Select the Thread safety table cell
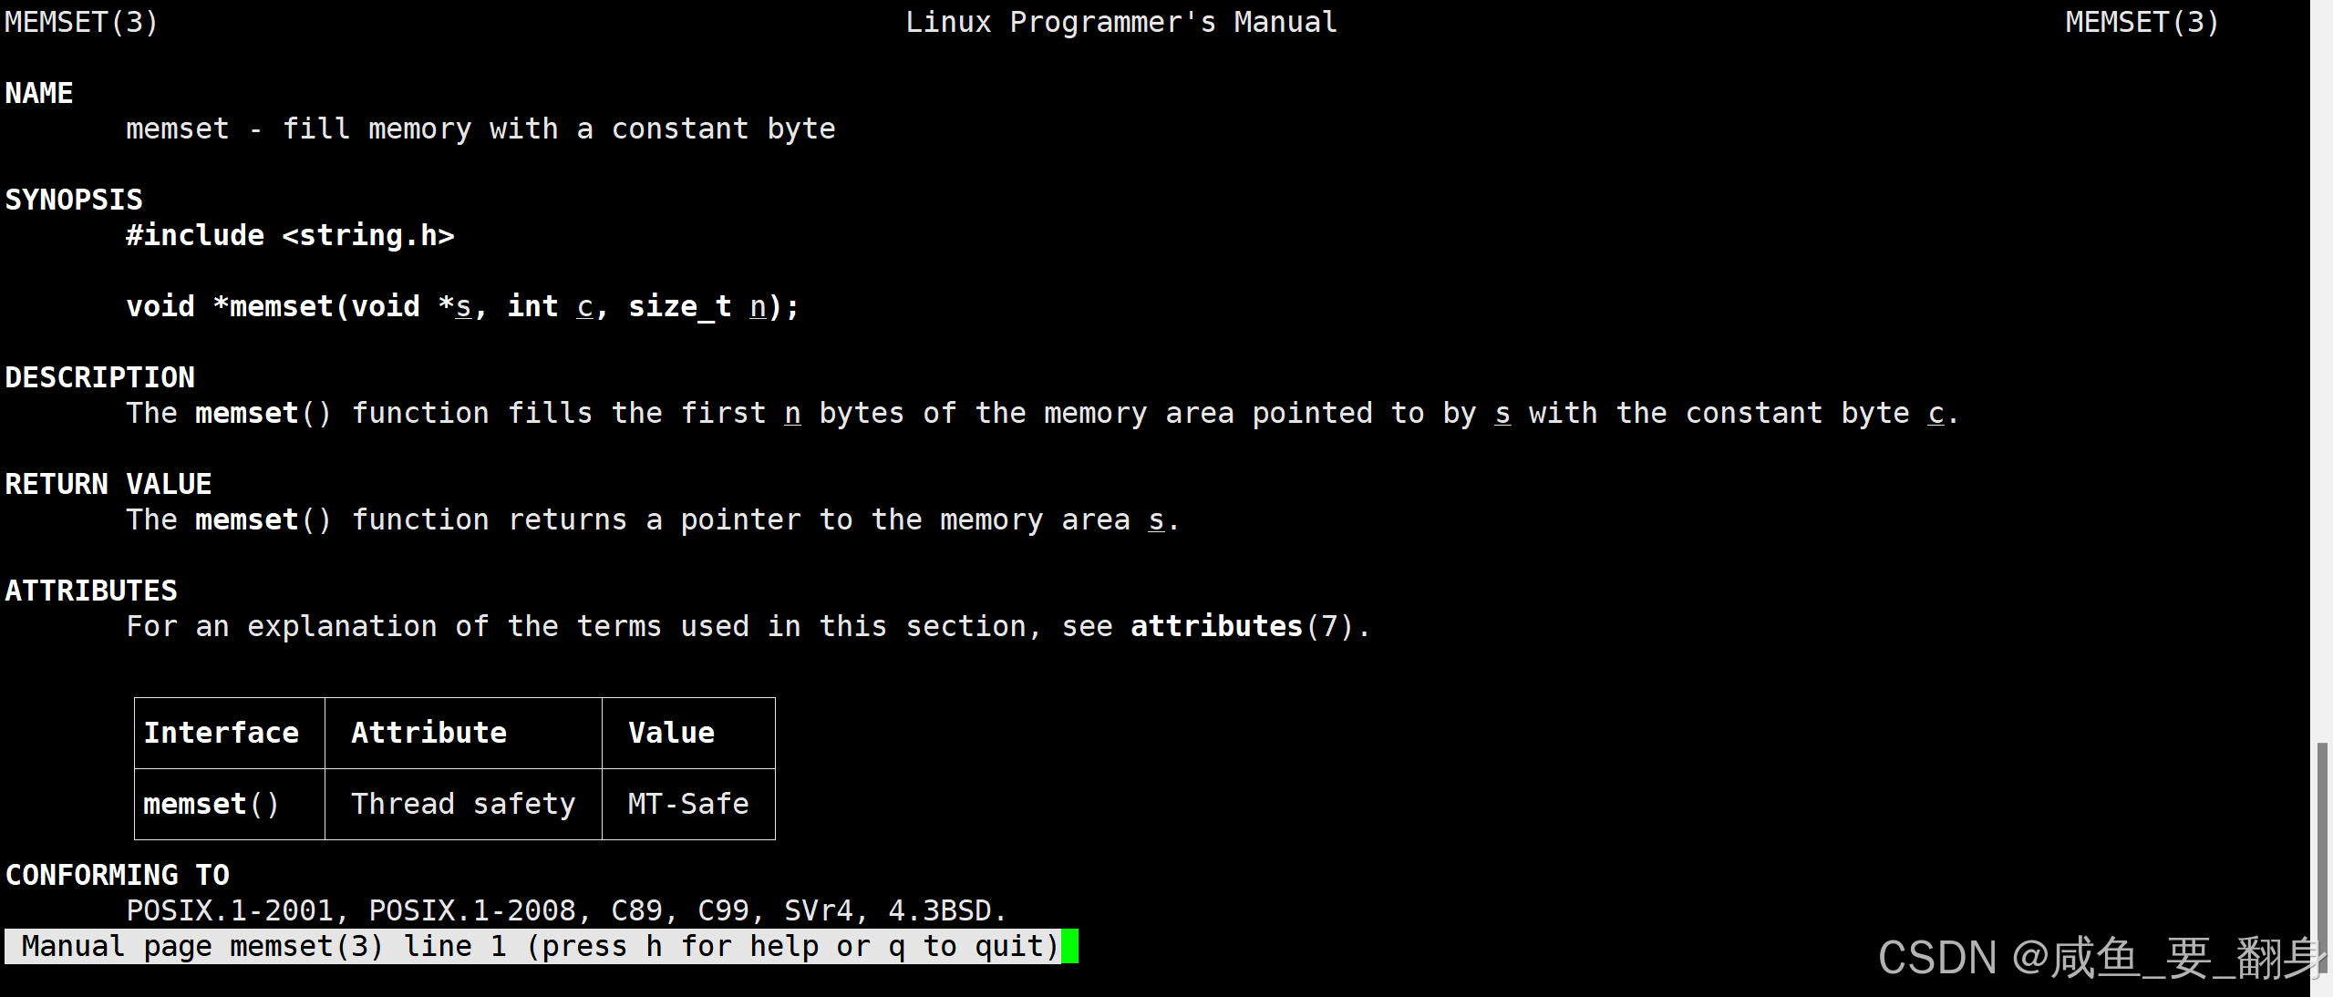 [x=463, y=804]
